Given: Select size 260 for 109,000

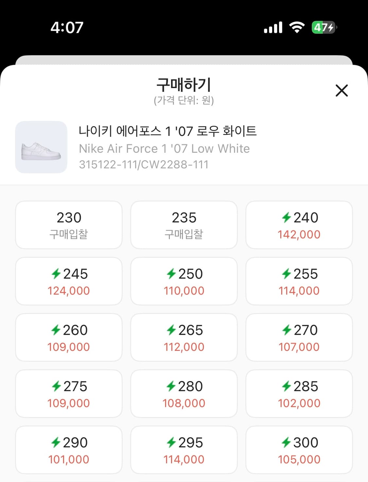Looking at the screenshot, I should tap(69, 338).
